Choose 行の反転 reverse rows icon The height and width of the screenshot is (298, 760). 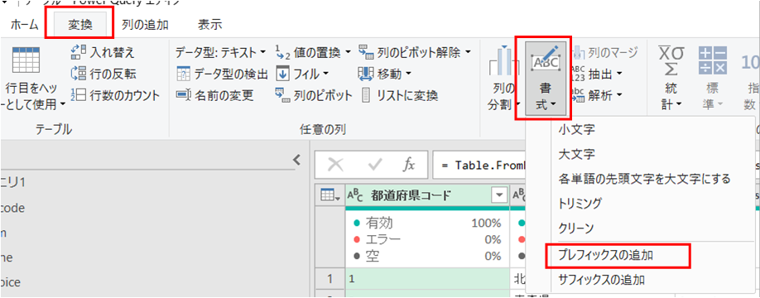click(x=79, y=74)
